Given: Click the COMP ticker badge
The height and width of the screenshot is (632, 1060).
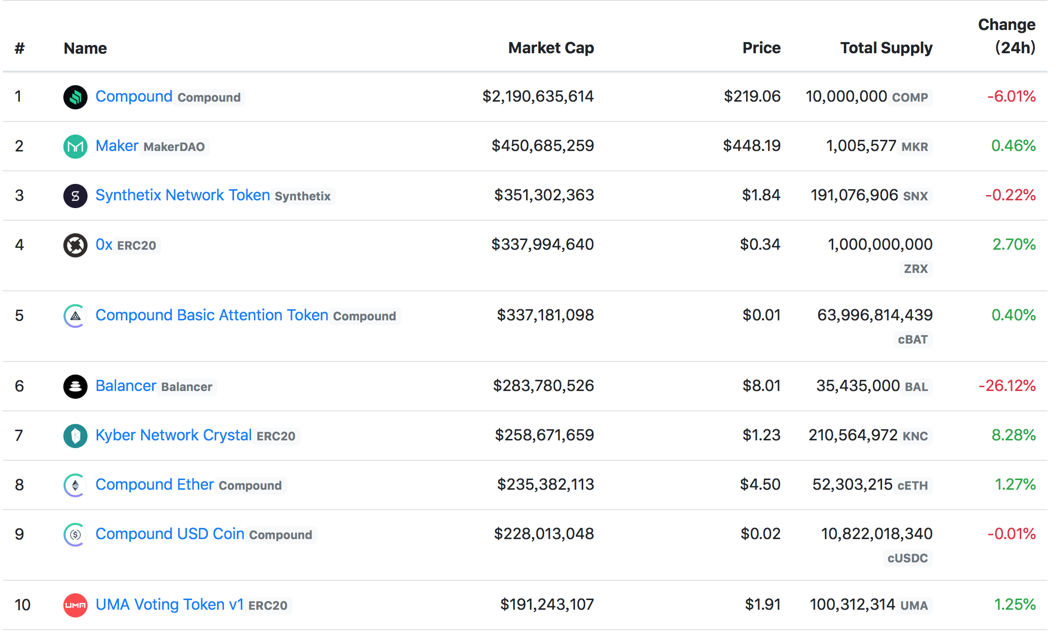Looking at the screenshot, I should click(910, 97).
